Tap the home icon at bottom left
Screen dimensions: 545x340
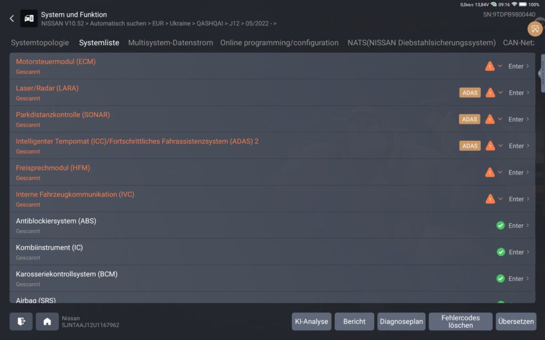pos(47,321)
